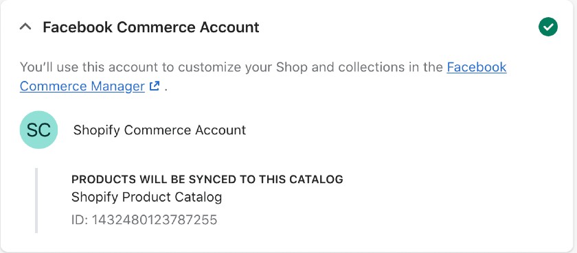Collapse the Facebook Commerce Account section chevron
577x253 pixels.
(x=25, y=27)
